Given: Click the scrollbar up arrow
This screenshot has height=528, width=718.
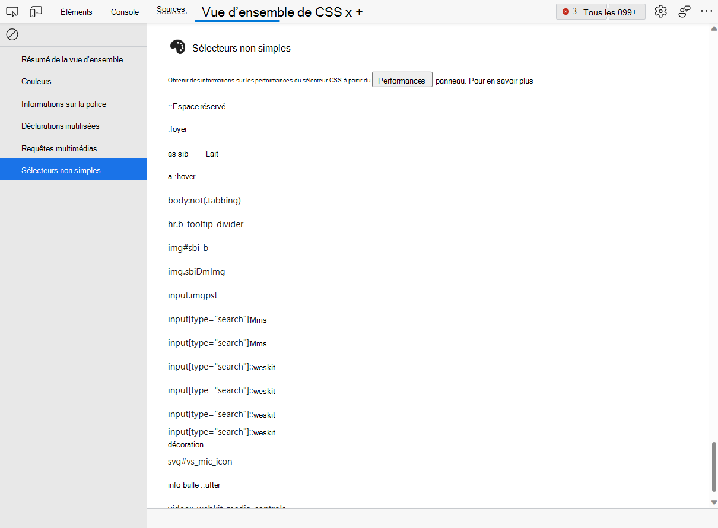Looking at the screenshot, I should [713, 28].
